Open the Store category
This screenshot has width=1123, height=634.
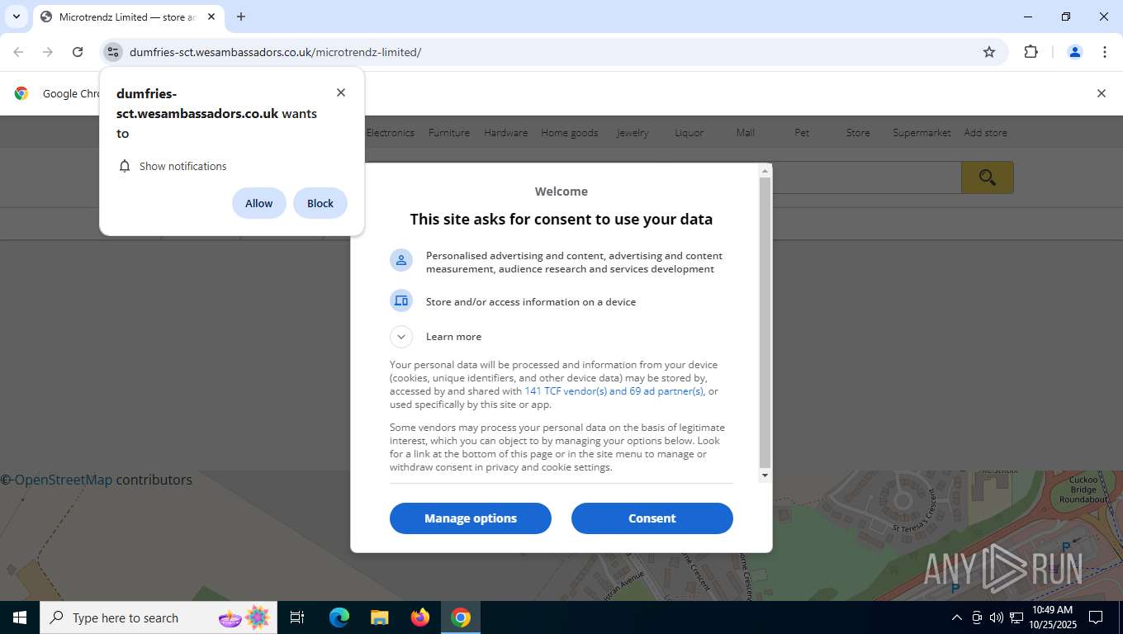point(858,132)
